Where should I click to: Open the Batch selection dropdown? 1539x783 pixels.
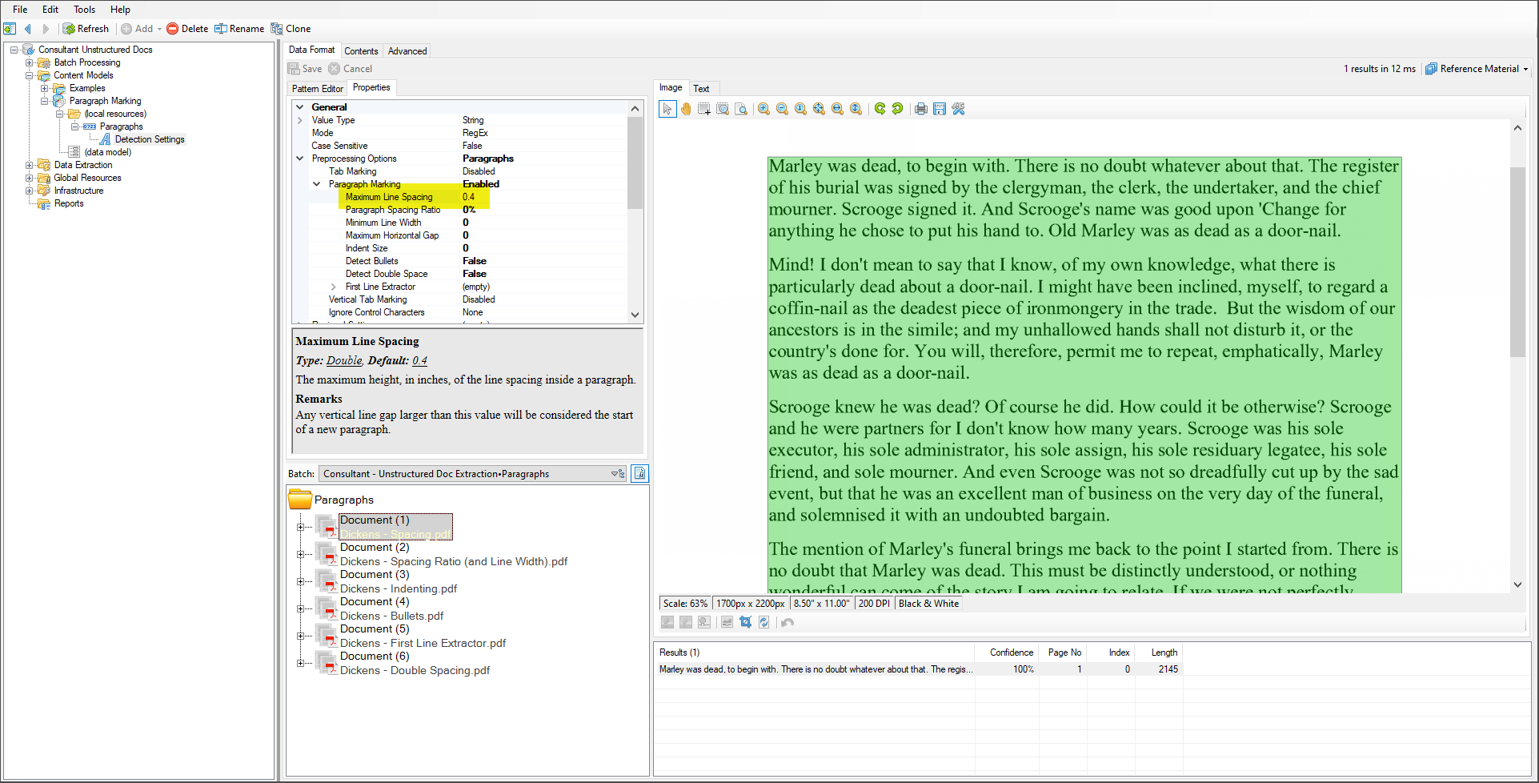coord(617,474)
